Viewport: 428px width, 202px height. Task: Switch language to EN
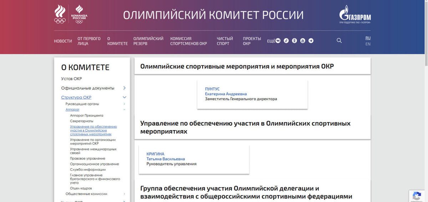[x=368, y=44]
